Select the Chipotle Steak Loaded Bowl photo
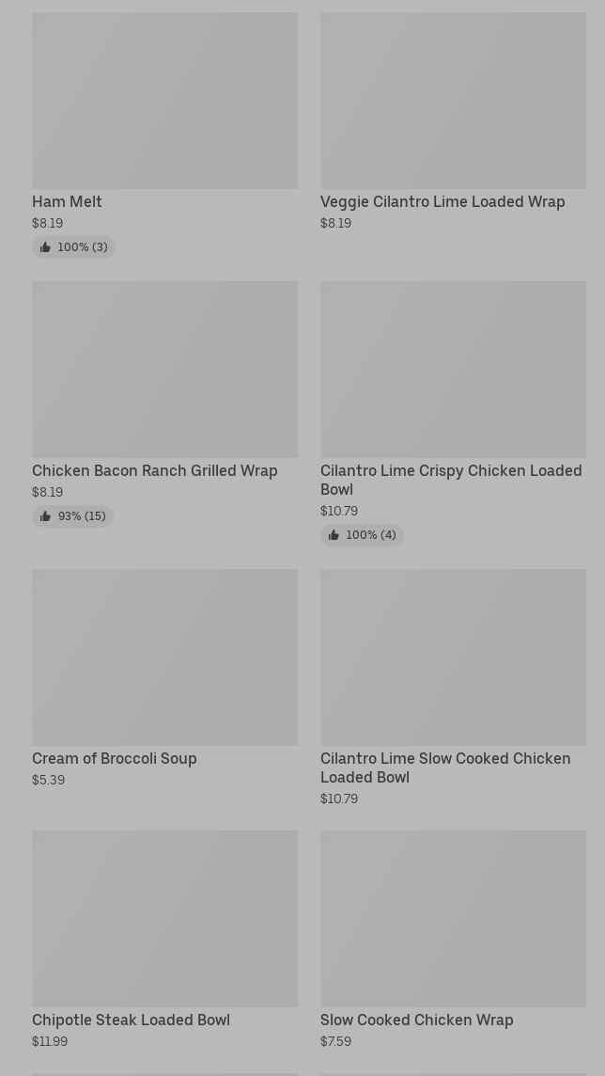 164,919
